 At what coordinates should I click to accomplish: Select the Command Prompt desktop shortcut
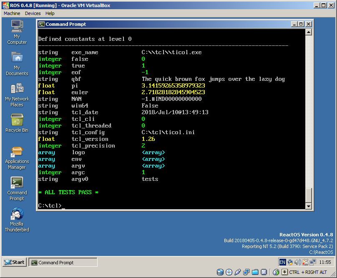[x=17, y=189]
